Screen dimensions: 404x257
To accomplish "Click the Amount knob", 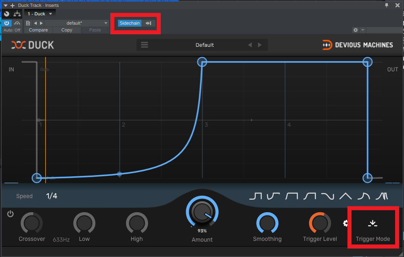I will (202, 212).
